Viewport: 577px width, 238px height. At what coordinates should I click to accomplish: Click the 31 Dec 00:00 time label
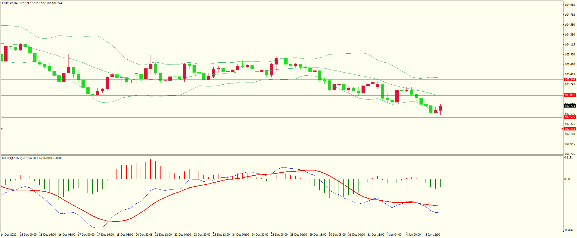(x=356, y=235)
